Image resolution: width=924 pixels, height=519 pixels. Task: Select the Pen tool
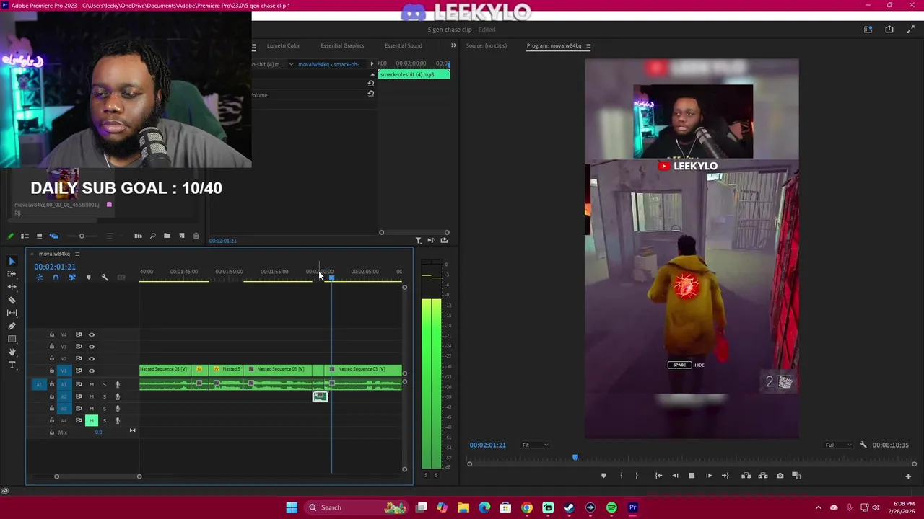point(12,326)
